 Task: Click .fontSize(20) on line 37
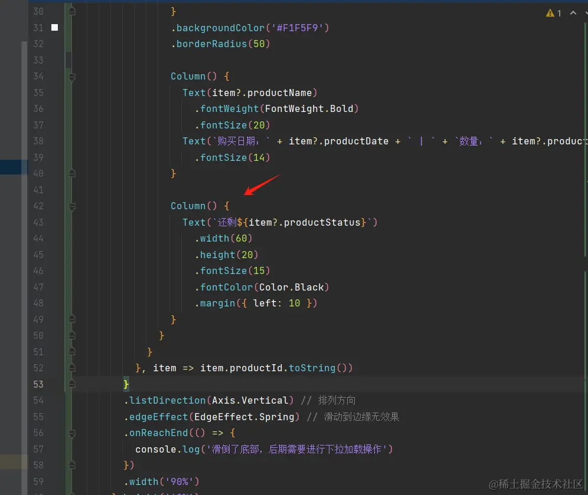click(232, 125)
